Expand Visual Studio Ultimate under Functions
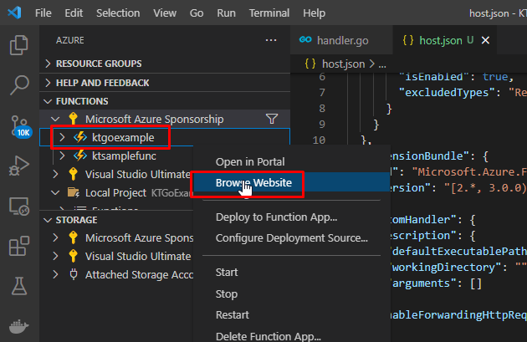Image resolution: width=527 pixels, height=342 pixels. tap(55, 174)
